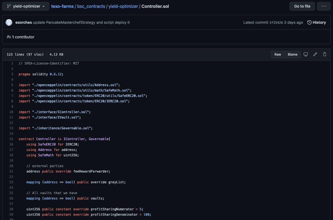
Task: Click the contributors people icon
Action: pyautogui.click(x=9, y=37)
